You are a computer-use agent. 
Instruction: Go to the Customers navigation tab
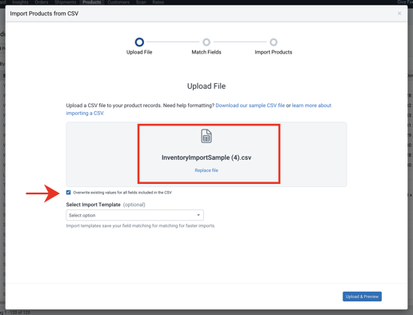click(118, 2)
